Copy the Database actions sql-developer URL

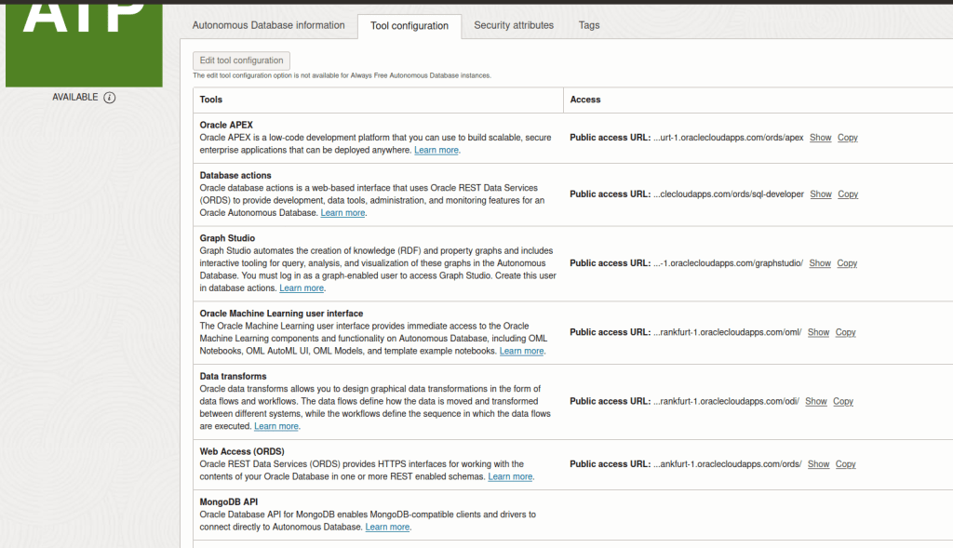tap(848, 194)
